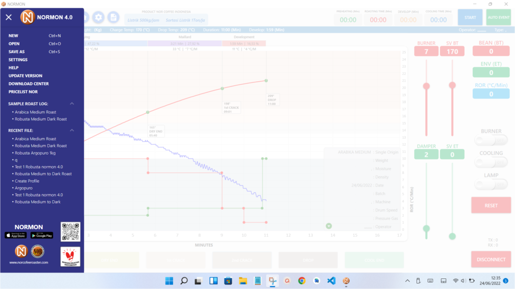Click the START button

tap(470, 18)
